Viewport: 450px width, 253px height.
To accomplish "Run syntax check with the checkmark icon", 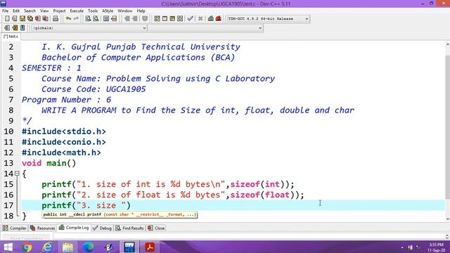I will (x=190, y=19).
